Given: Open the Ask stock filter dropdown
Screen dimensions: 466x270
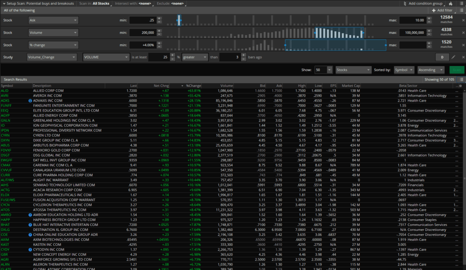Looking at the screenshot, I should pos(53,20).
